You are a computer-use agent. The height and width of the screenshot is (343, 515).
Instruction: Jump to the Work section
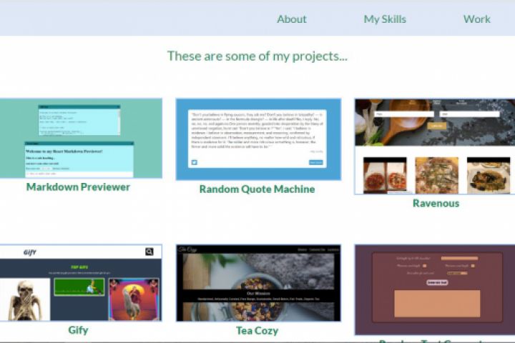click(x=476, y=19)
